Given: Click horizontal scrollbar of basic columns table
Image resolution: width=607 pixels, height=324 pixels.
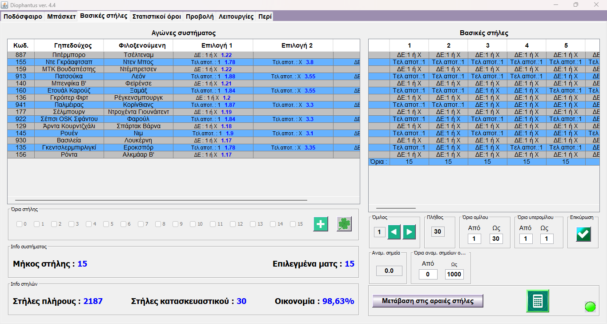Looking at the screenshot, I should pyautogui.click(x=396, y=208).
